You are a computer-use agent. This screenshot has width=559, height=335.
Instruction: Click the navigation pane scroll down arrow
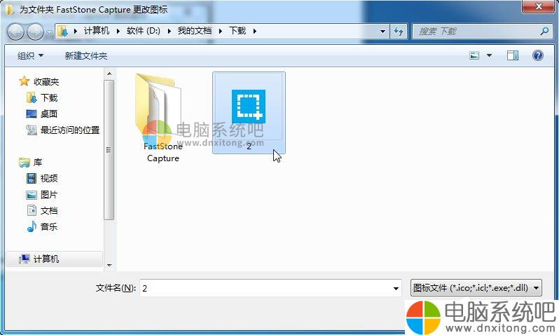[x=109, y=266]
